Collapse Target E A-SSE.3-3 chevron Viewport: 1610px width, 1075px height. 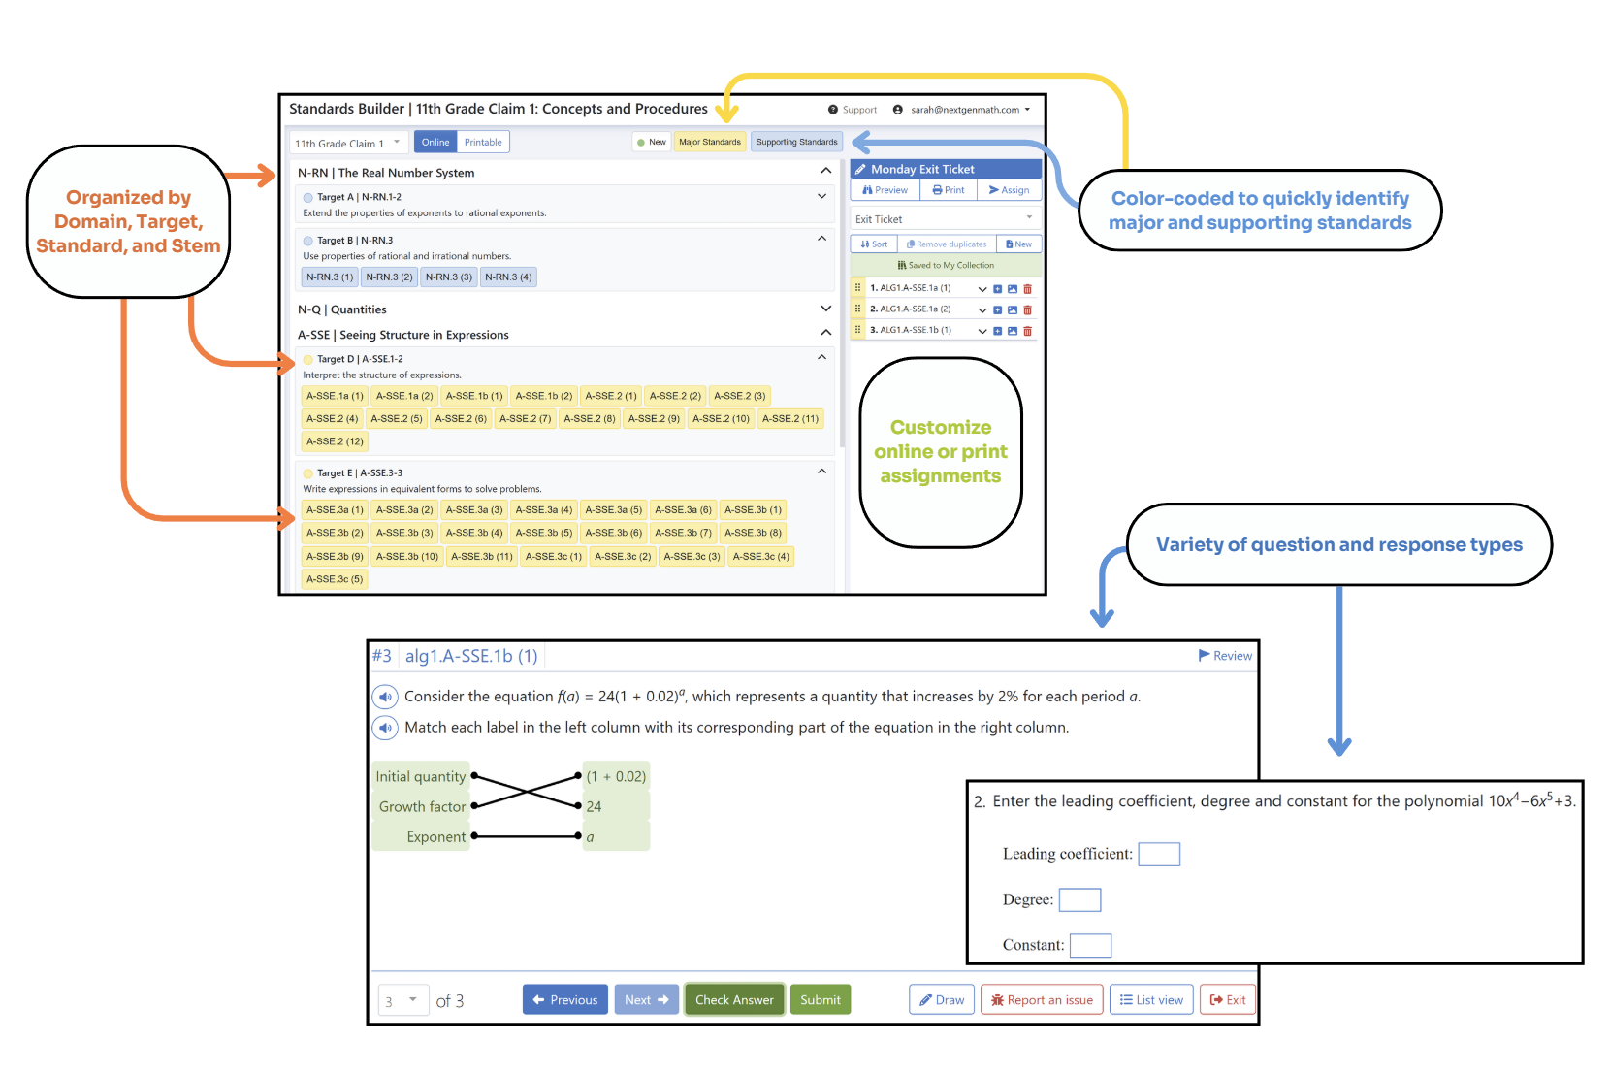coord(821,472)
